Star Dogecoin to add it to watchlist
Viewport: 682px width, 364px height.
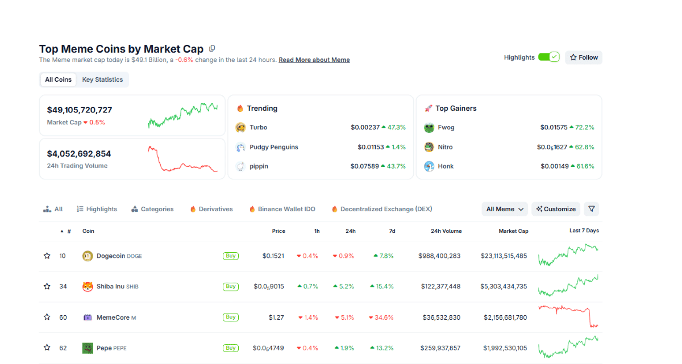click(x=47, y=256)
